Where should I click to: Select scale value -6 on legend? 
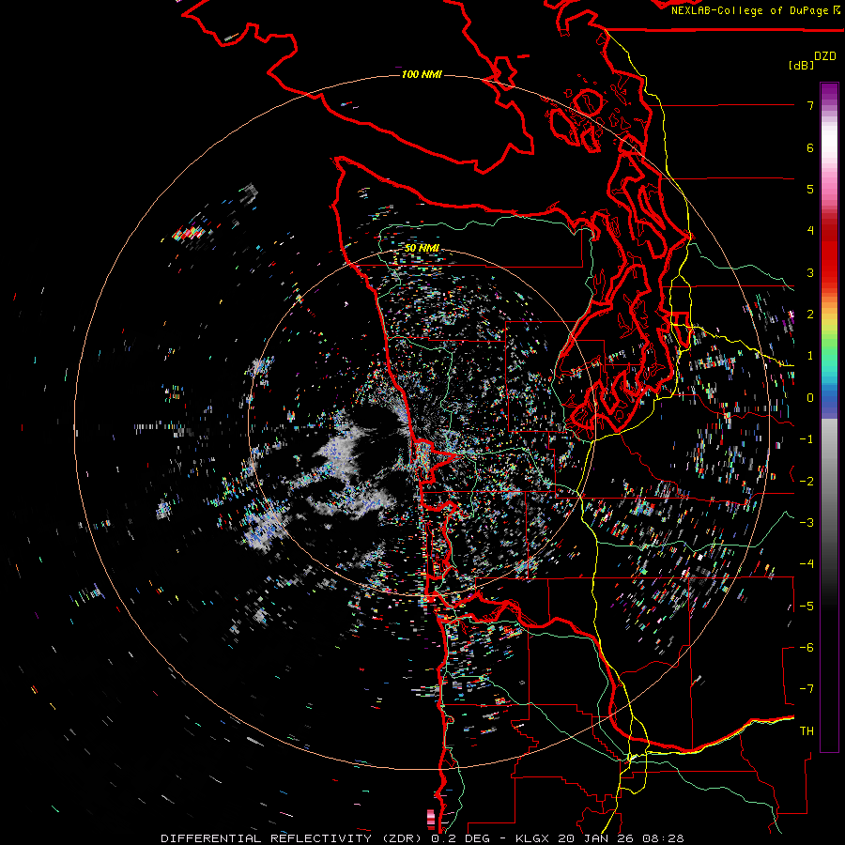(x=807, y=648)
